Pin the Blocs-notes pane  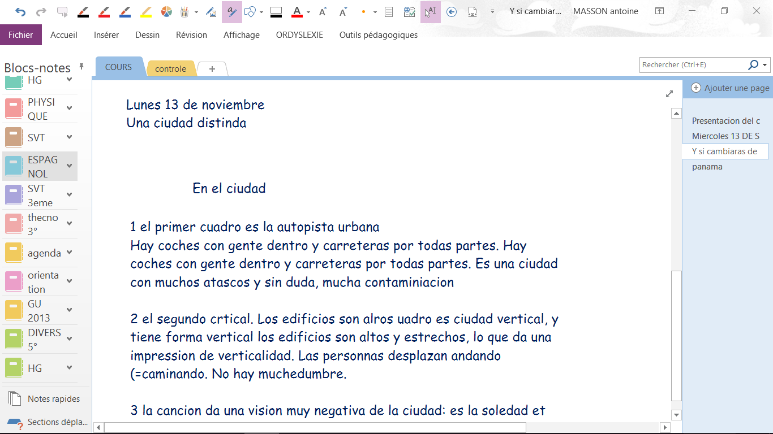point(81,67)
